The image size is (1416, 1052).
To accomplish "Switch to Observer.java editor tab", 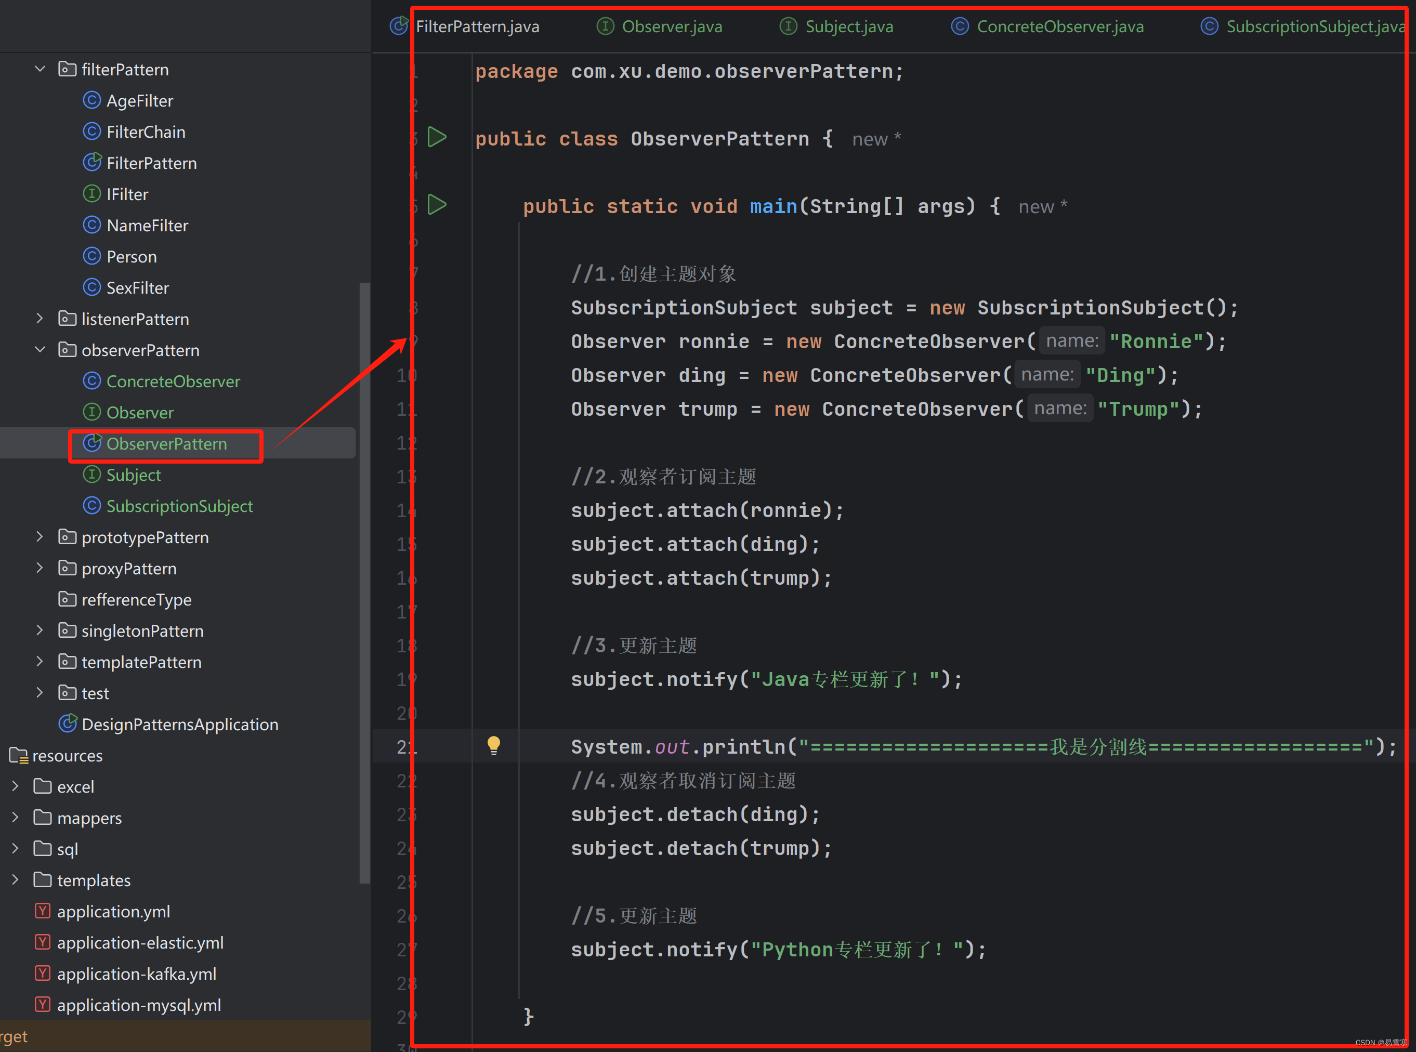I will tap(671, 27).
